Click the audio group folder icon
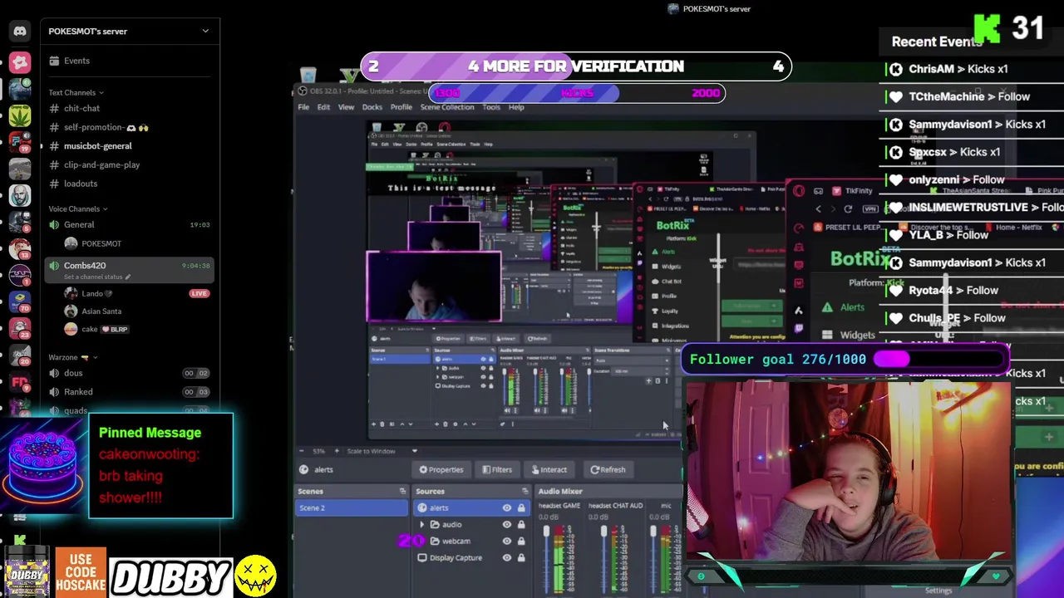The height and width of the screenshot is (598, 1064). 435,524
